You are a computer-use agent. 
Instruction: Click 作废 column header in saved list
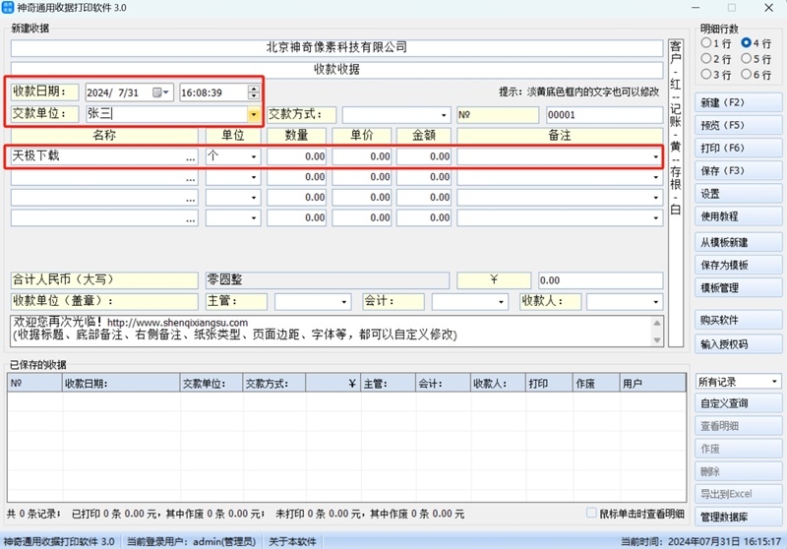596,384
